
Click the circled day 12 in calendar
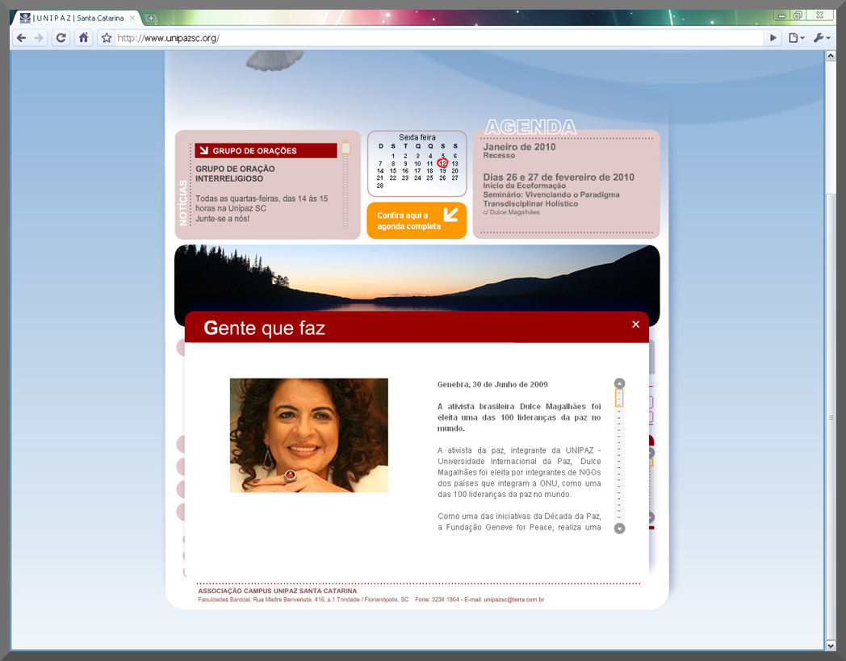click(x=442, y=163)
